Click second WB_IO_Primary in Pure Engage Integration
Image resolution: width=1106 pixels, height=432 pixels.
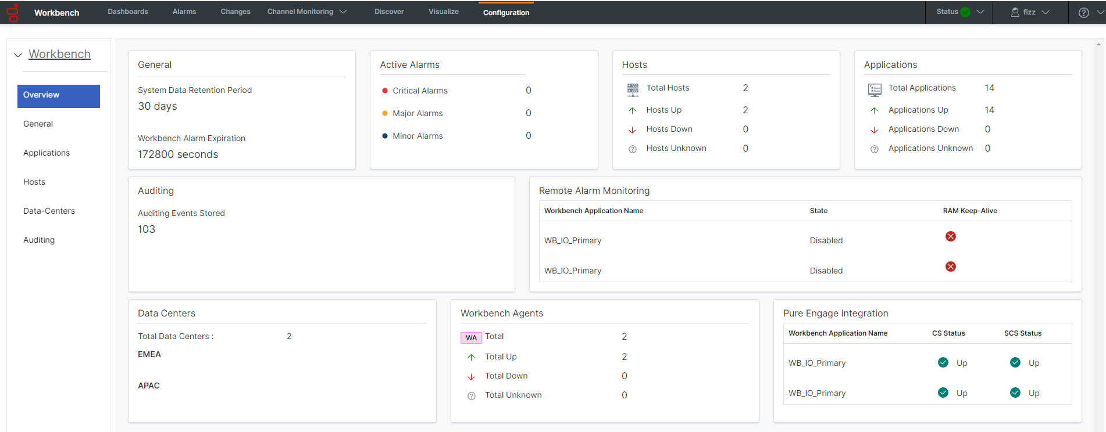point(817,393)
